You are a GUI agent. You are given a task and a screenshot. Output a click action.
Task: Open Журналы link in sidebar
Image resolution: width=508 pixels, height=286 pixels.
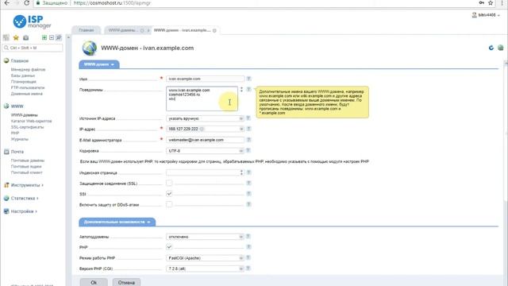tap(19, 139)
